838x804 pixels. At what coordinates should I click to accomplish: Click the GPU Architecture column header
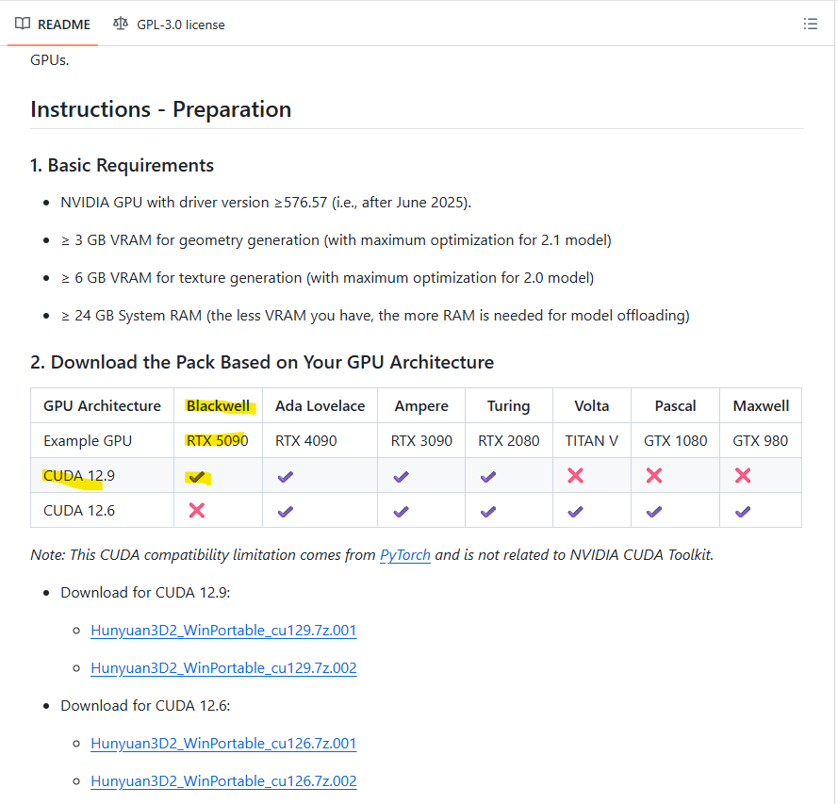pos(102,406)
